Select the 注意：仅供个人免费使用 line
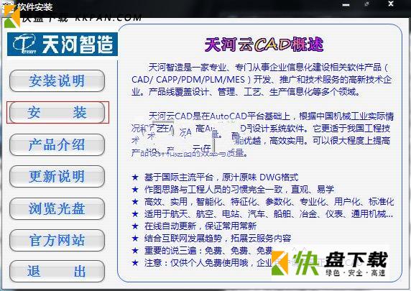 coord(202,263)
